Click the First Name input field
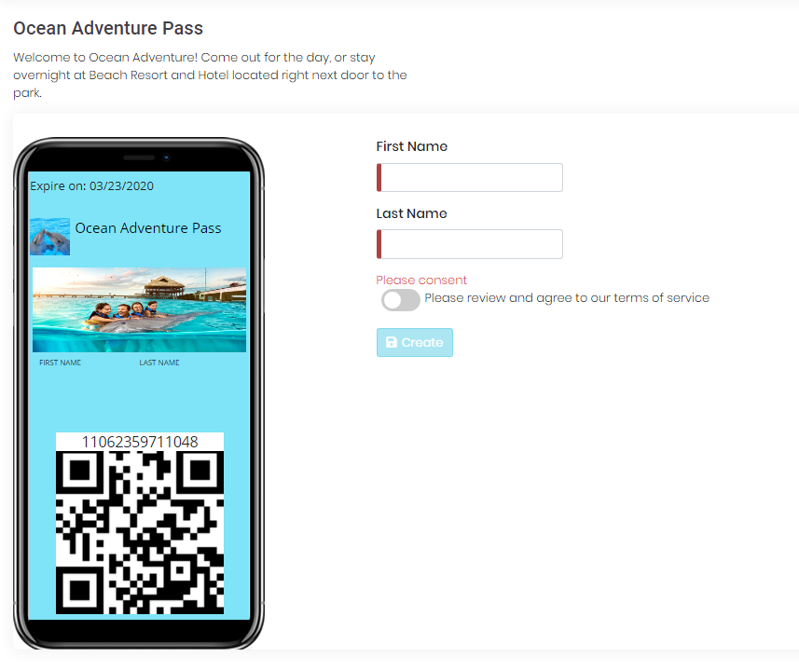The height and width of the screenshot is (671, 799). [x=469, y=177]
